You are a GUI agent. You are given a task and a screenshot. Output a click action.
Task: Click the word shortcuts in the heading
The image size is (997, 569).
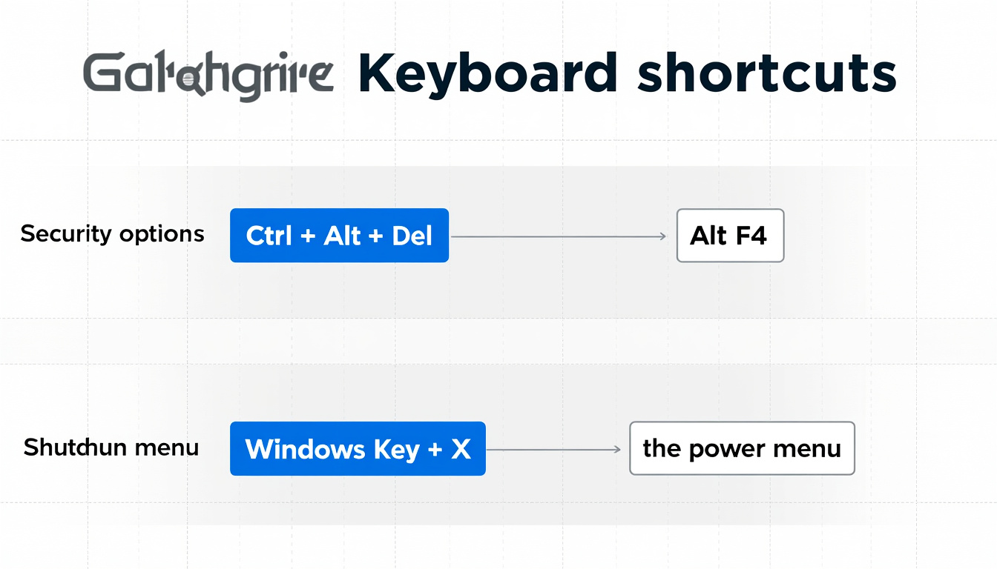pyautogui.click(x=766, y=74)
